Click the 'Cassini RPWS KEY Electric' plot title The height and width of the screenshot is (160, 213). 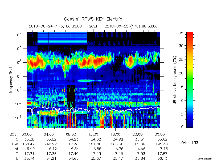93,19
